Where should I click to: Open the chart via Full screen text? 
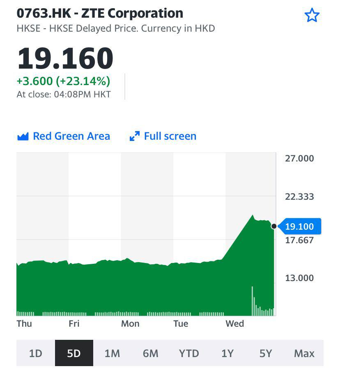pyautogui.click(x=170, y=136)
